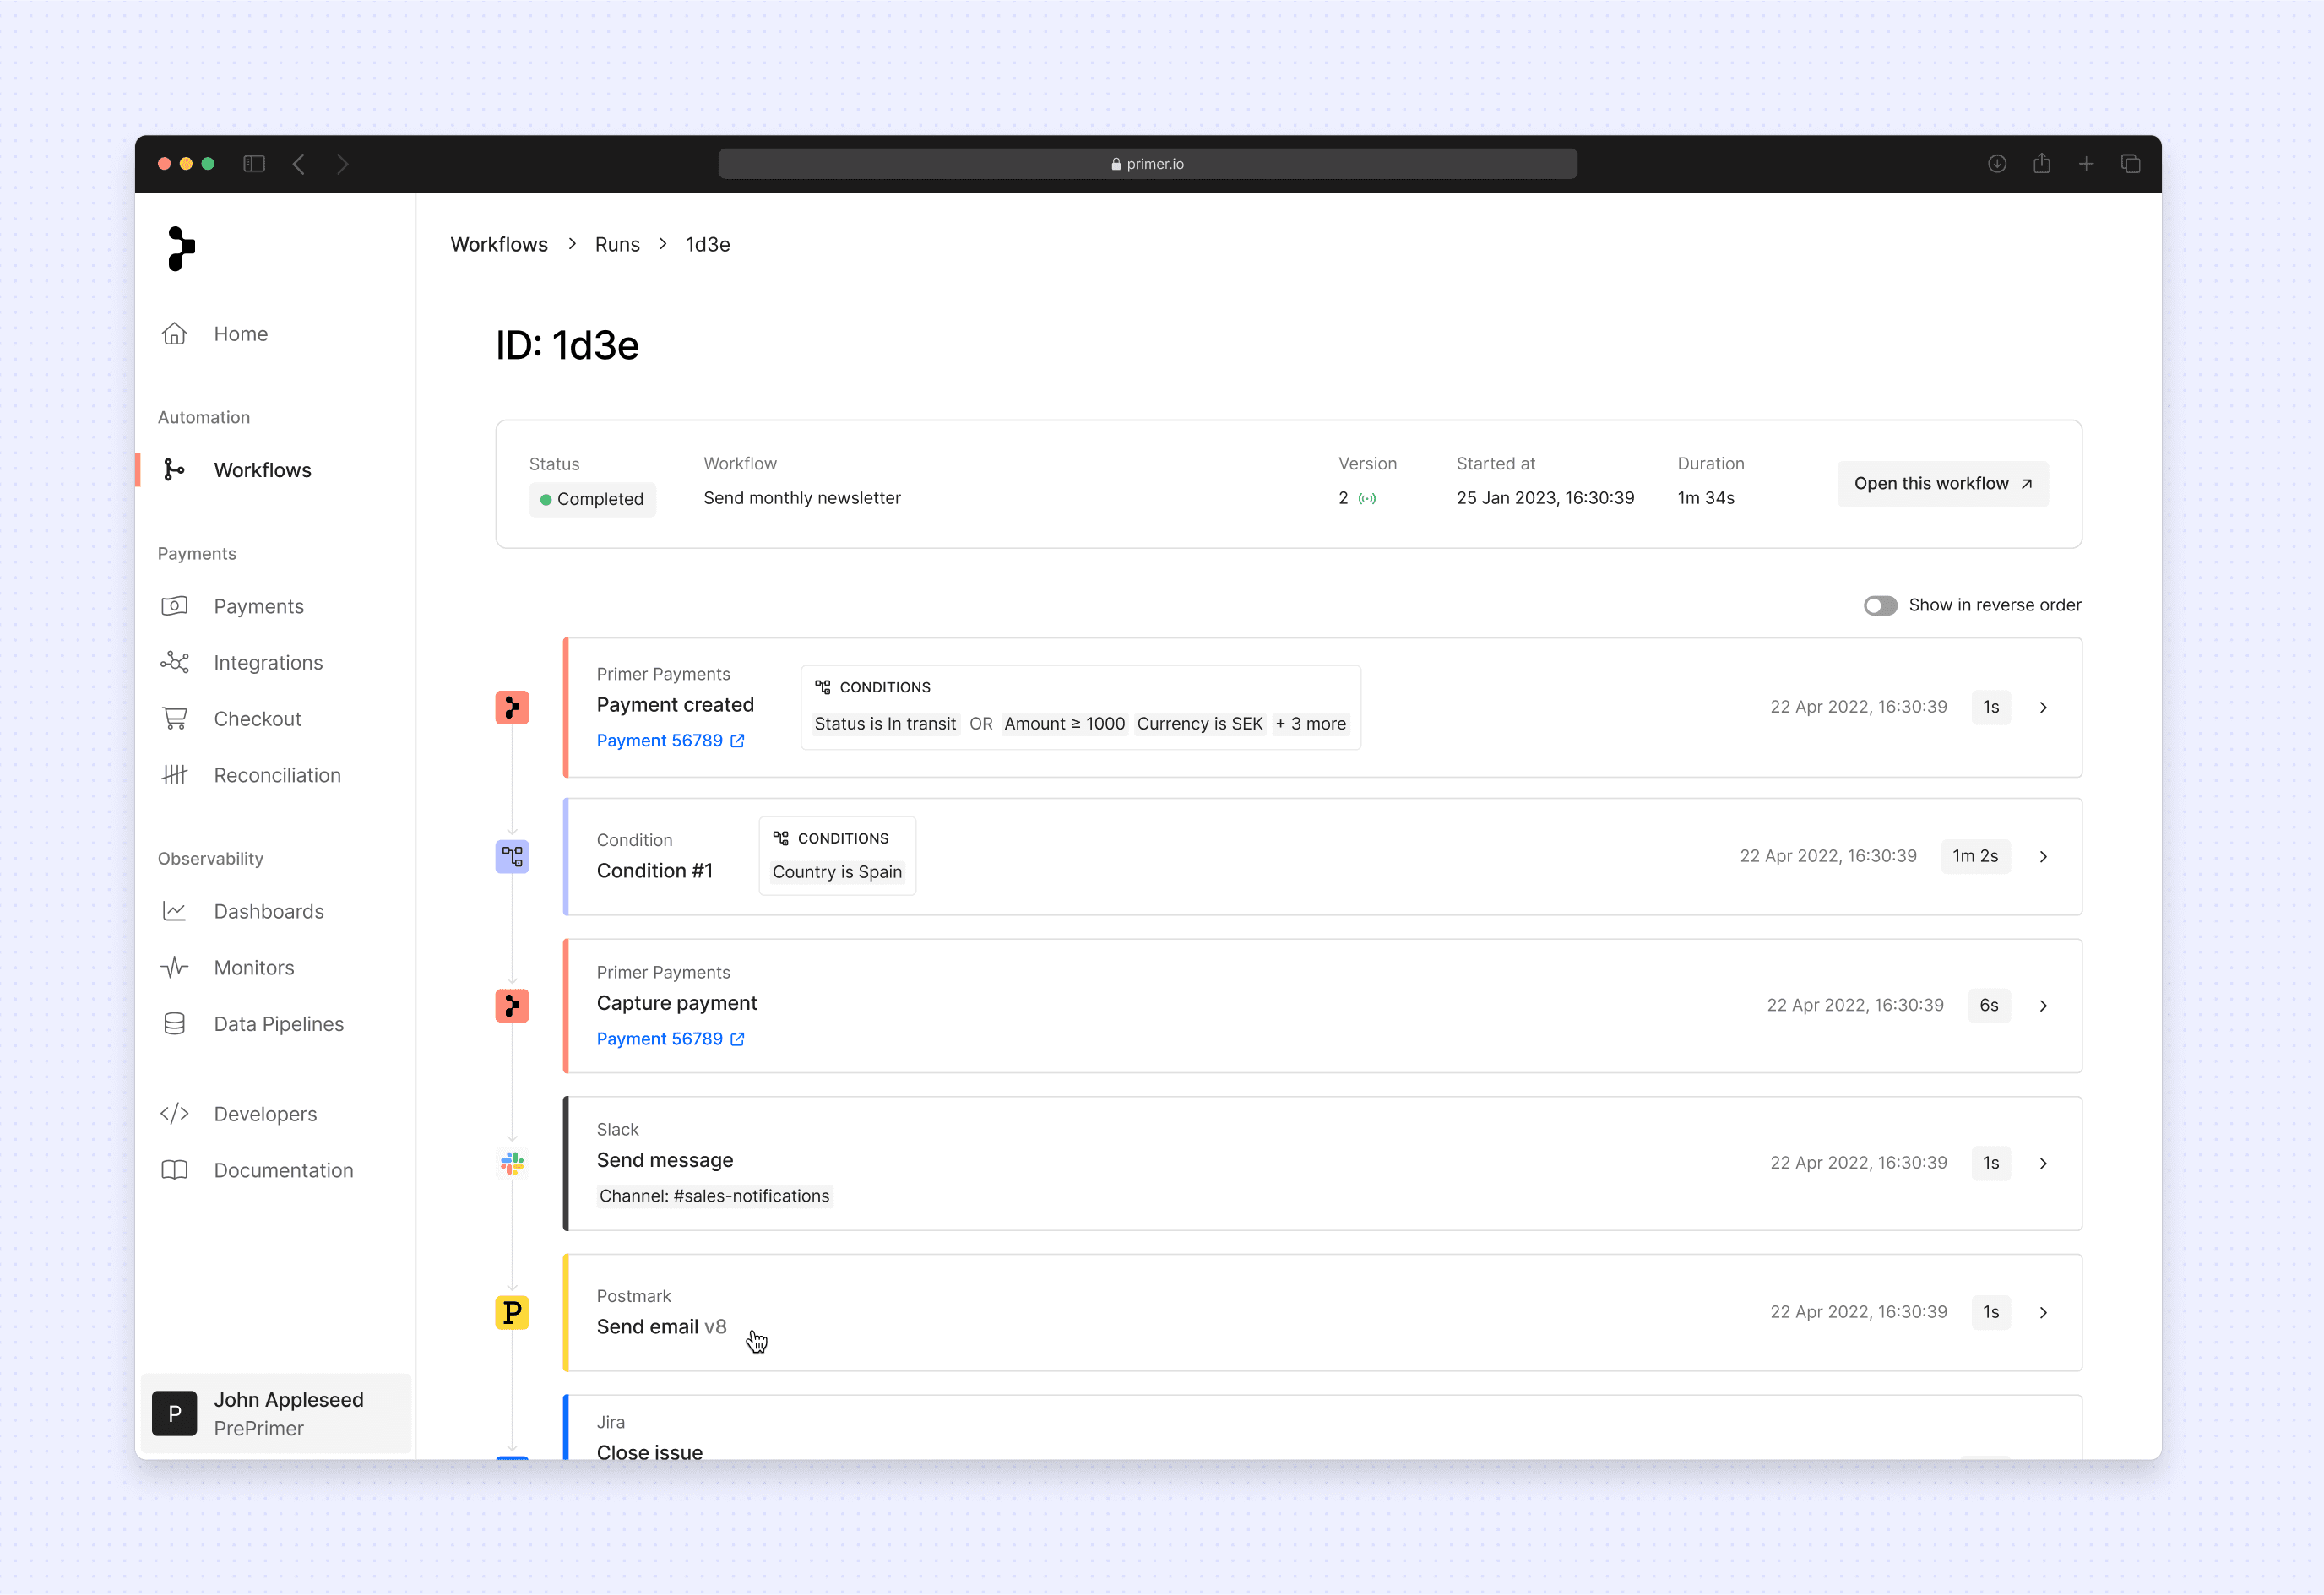Click the 'Amount ≥ 1000' tag
Viewport: 2324px width, 1595px height.
click(x=1064, y=724)
